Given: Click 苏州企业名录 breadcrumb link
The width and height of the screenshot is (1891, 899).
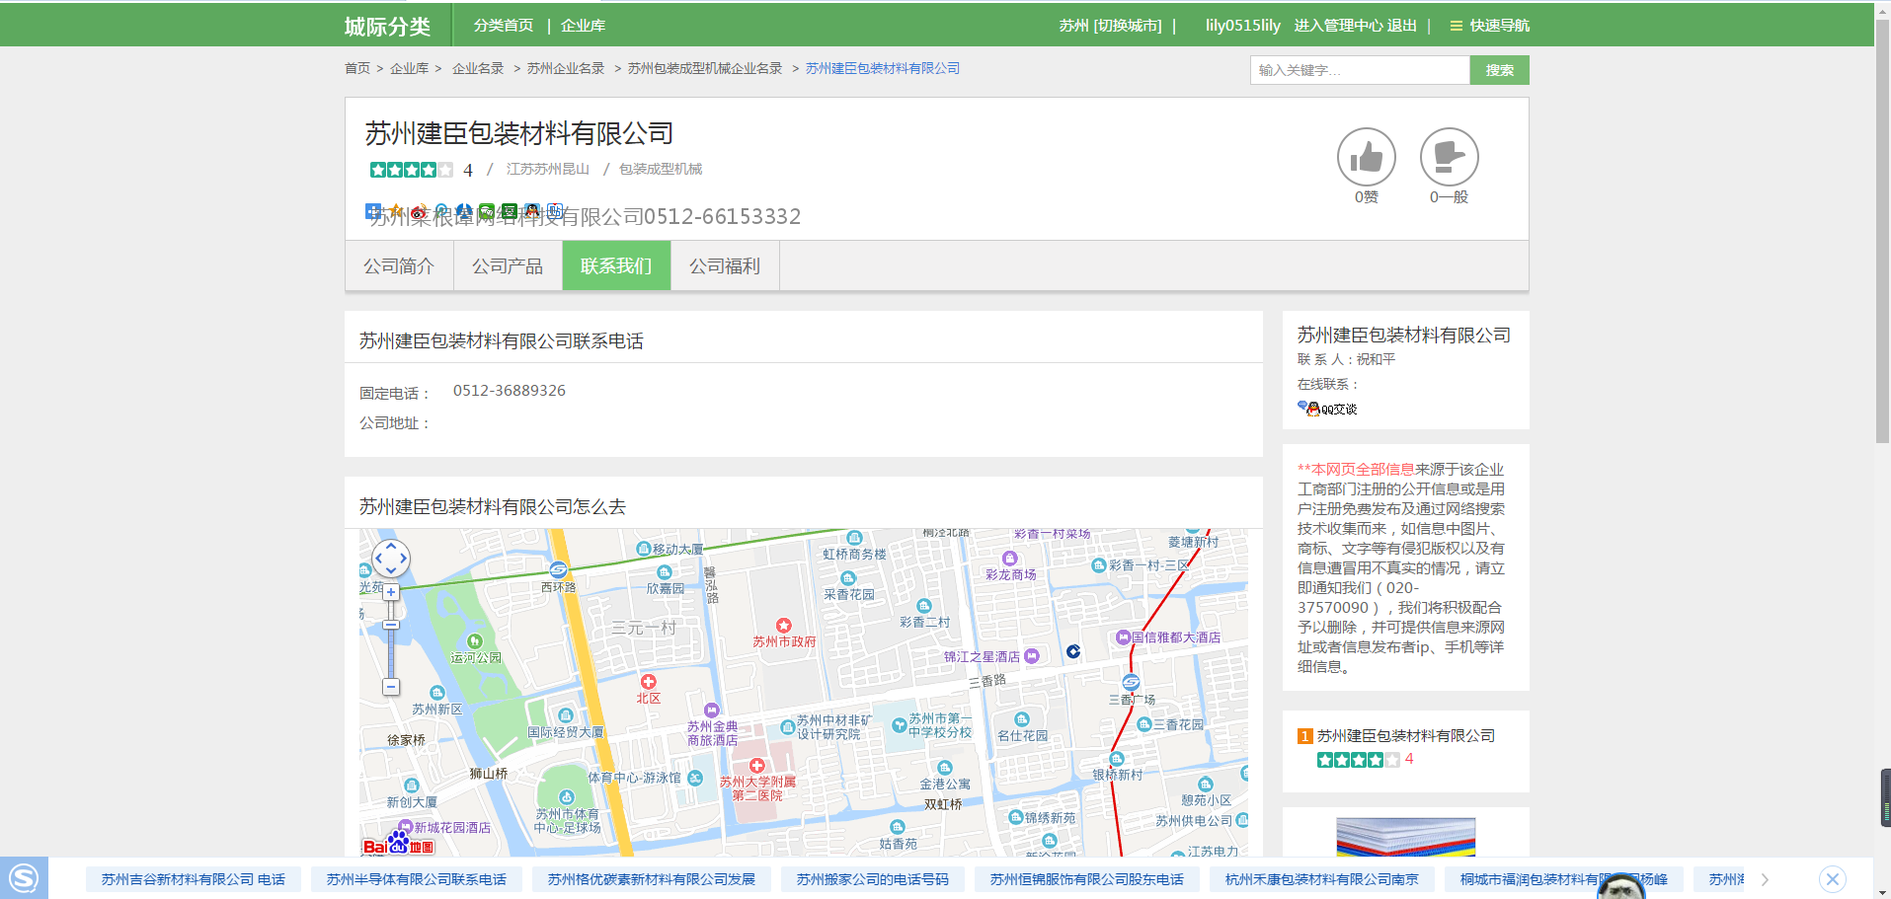Looking at the screenshot, I should pyautogui.click(x=566, y=68).
